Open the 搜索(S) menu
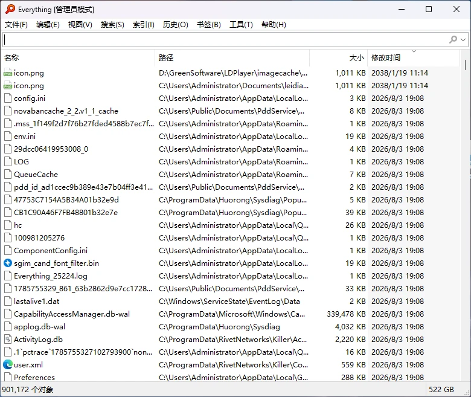The image size is (471, 397). point(112,25)
